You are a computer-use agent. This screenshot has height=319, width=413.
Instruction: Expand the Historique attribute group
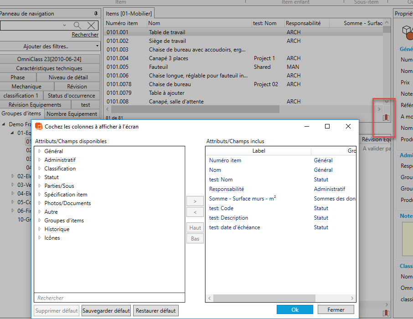coord(39,229)
